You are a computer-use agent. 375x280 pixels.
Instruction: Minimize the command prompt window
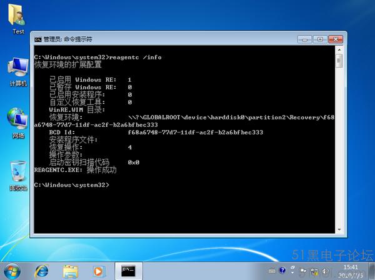[305, 39]
